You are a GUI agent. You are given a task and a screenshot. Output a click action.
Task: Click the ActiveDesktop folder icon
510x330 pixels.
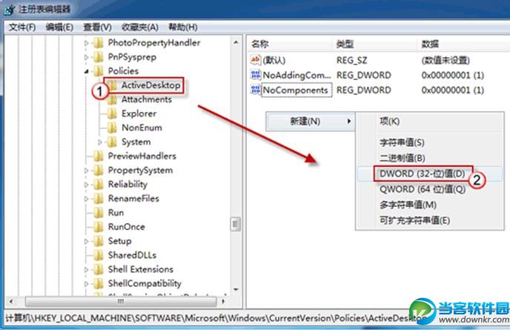coord(113,85)
